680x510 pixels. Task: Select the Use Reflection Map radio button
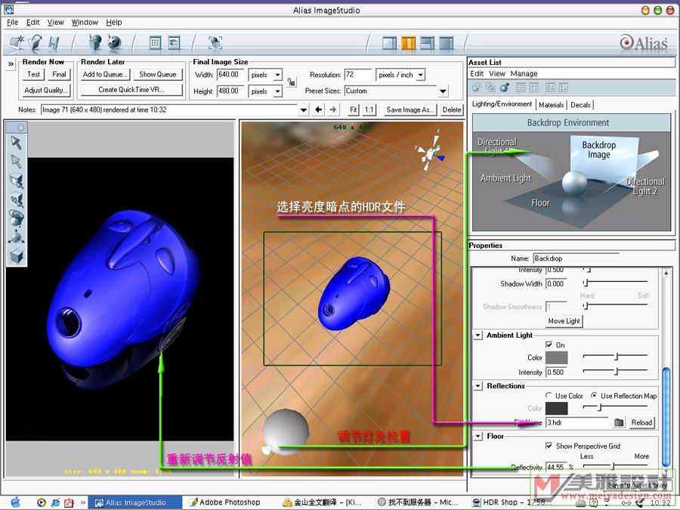[594, 395]
